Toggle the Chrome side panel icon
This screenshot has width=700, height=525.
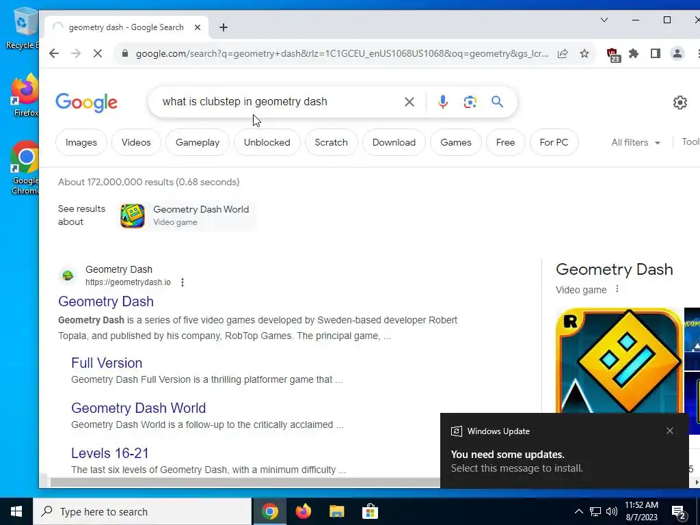coord(655,53)
